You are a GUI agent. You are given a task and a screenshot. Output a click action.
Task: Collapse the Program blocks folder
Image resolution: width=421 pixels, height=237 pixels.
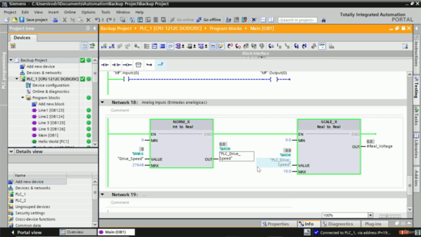pyautogui.click(x=23, y=98)
